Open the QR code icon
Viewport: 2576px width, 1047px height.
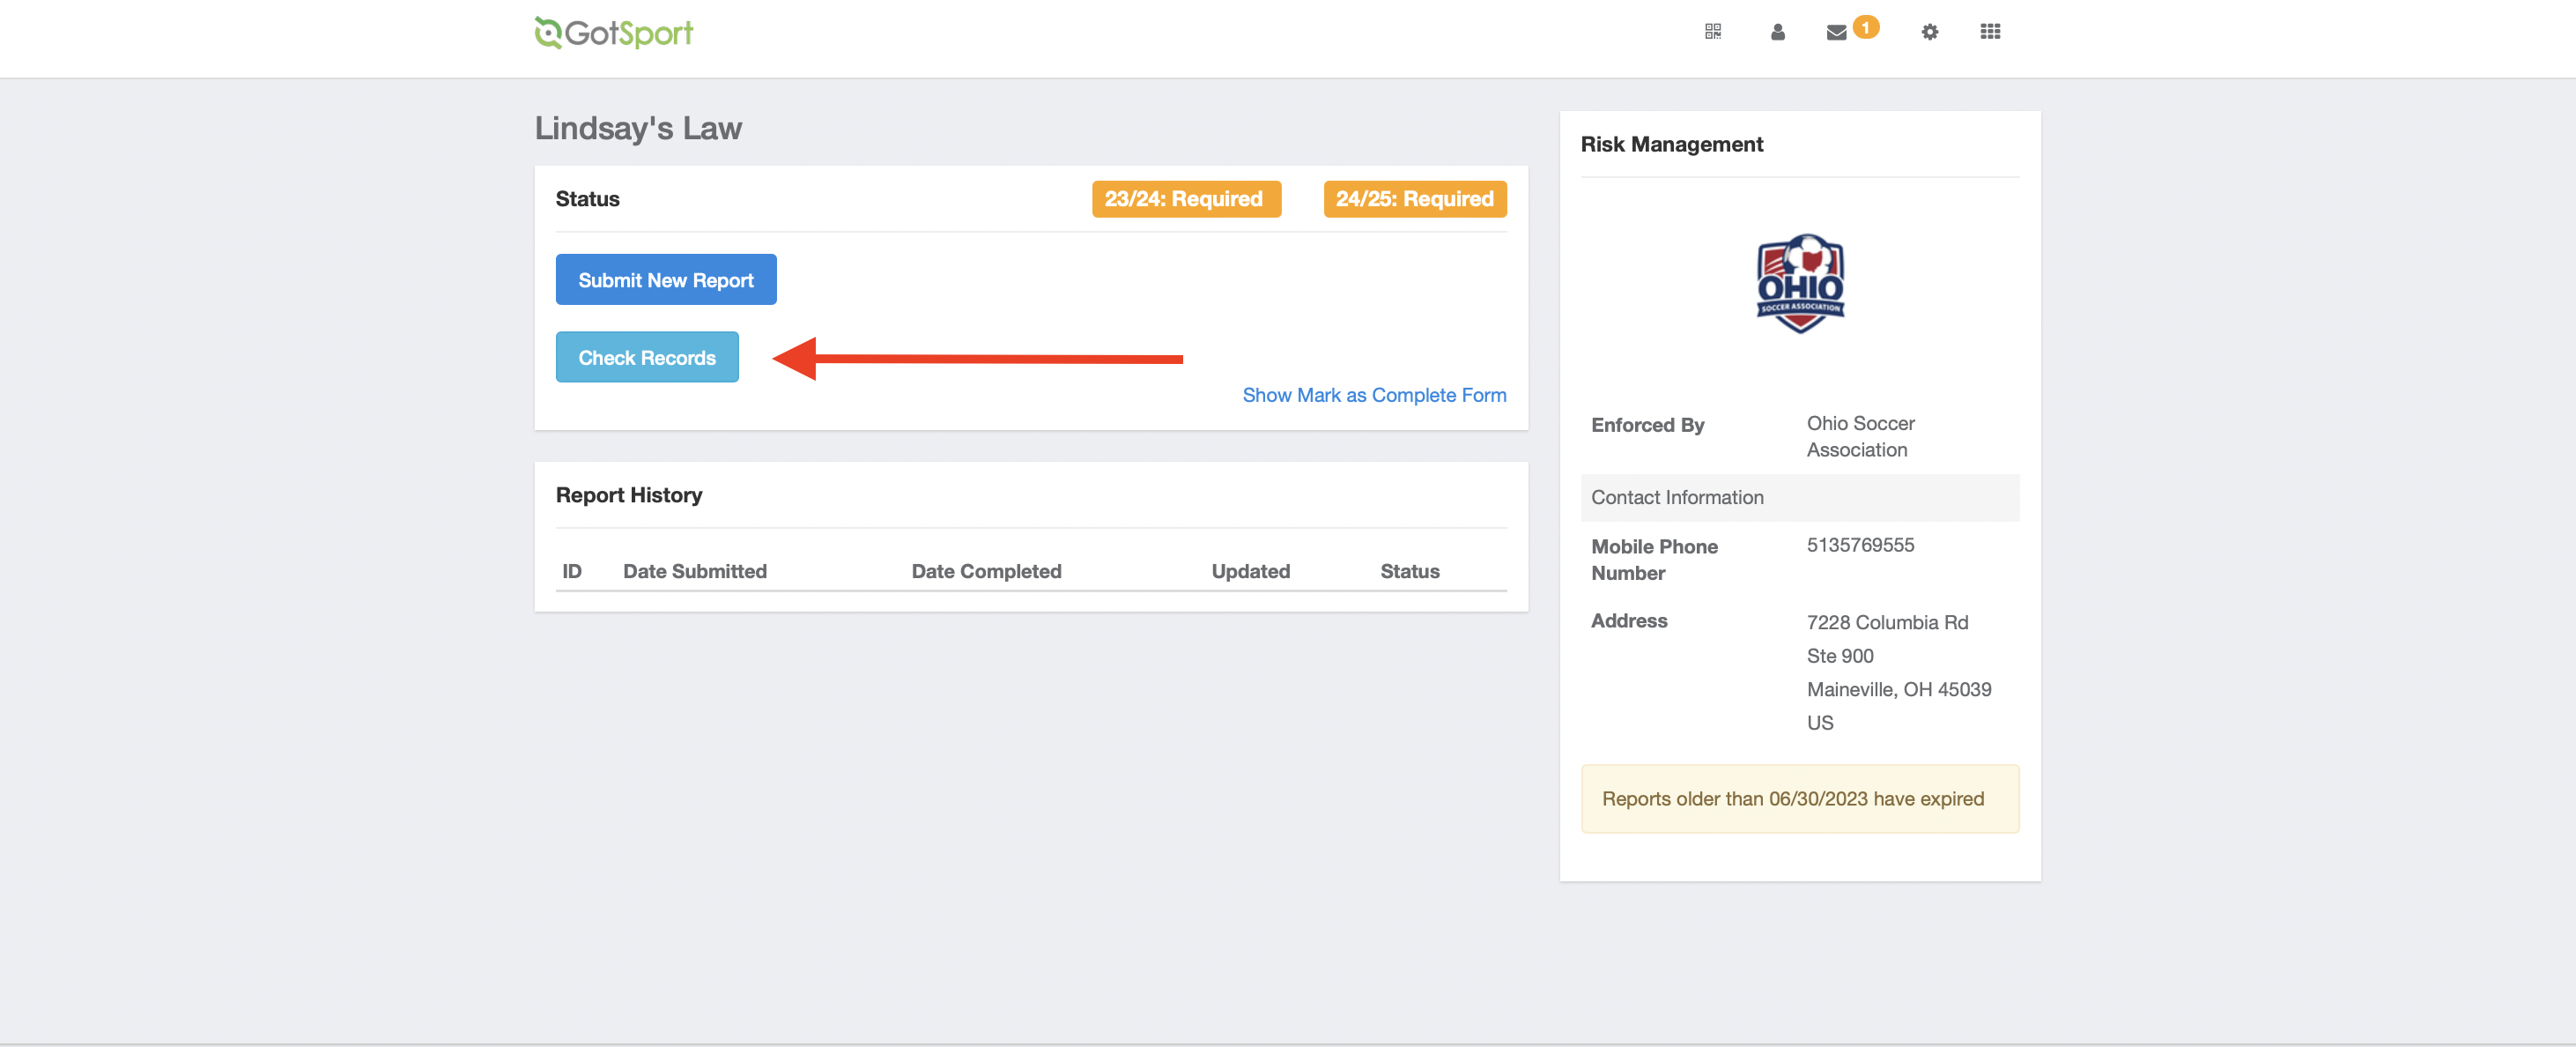pos(1712,32)
